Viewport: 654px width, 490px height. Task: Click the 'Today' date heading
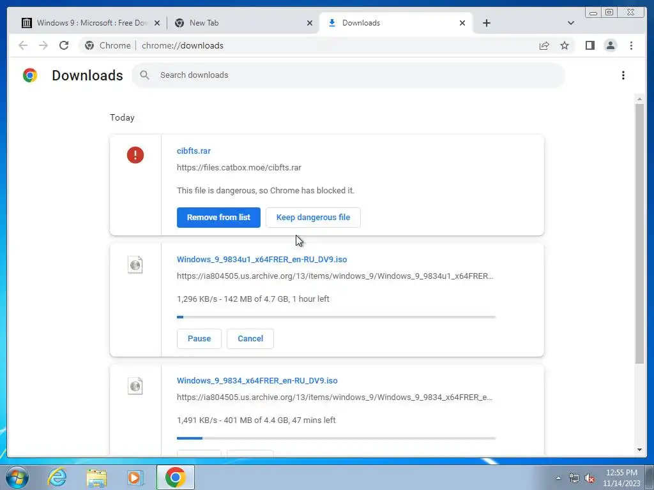(122, 117)
